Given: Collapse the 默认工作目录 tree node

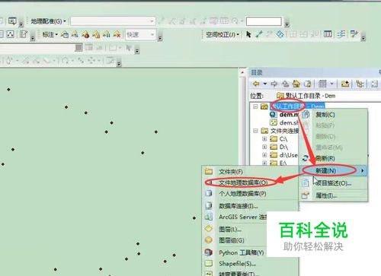Looking at the screenshot, I should click(x=255, y=106).
